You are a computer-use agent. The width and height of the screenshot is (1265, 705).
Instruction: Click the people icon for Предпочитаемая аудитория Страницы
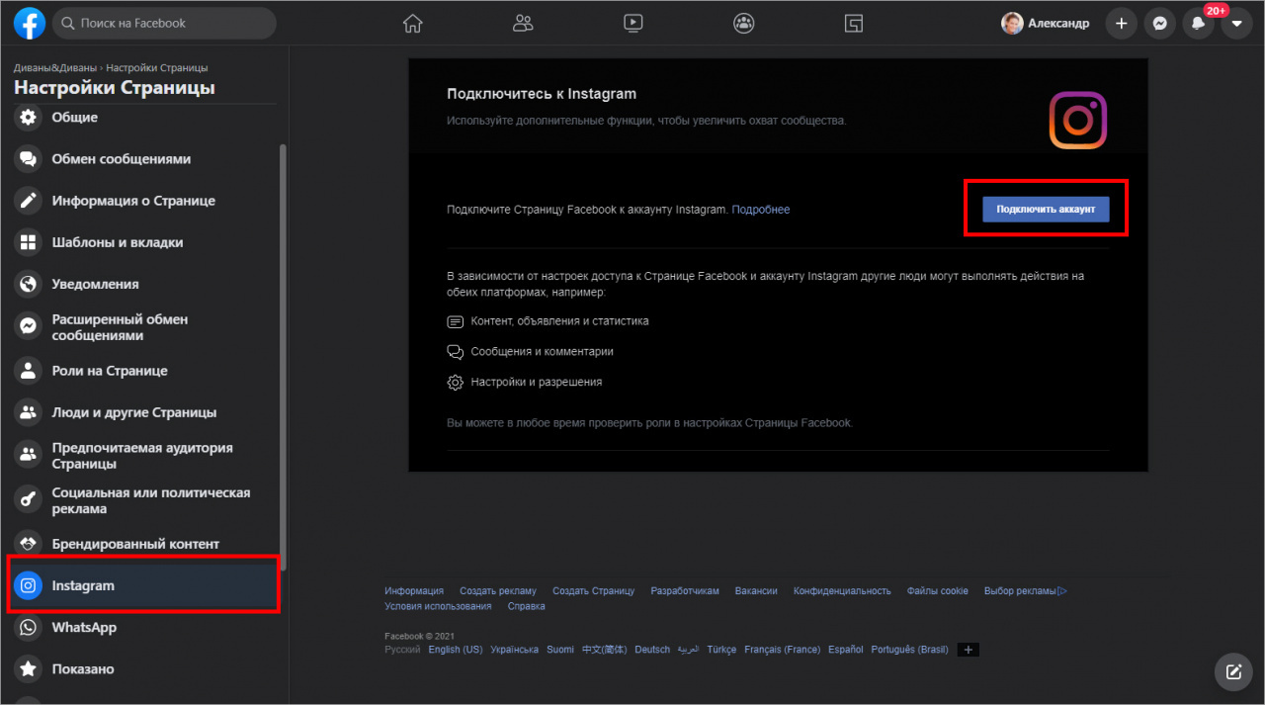[29, 456]
